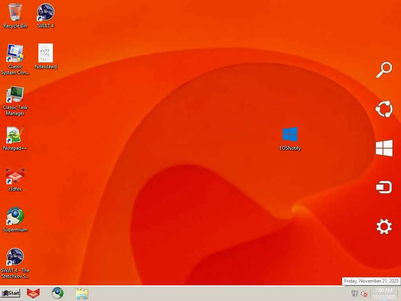Click the taskbar clock showing 7:00 AM
The height and width of the screenshot is (301, 401).
point(384,294)
